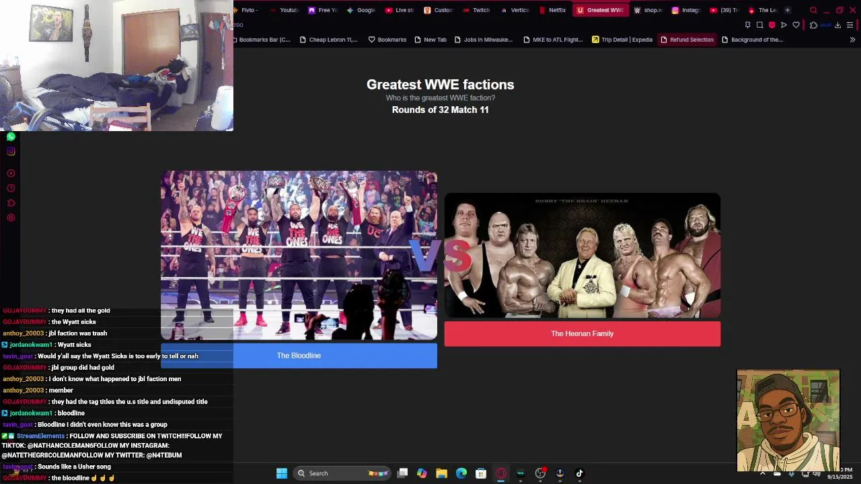Switch to the Free Yo tab
Image resolution: width=861 pixels, height=484 pixels.
[322, 10]
